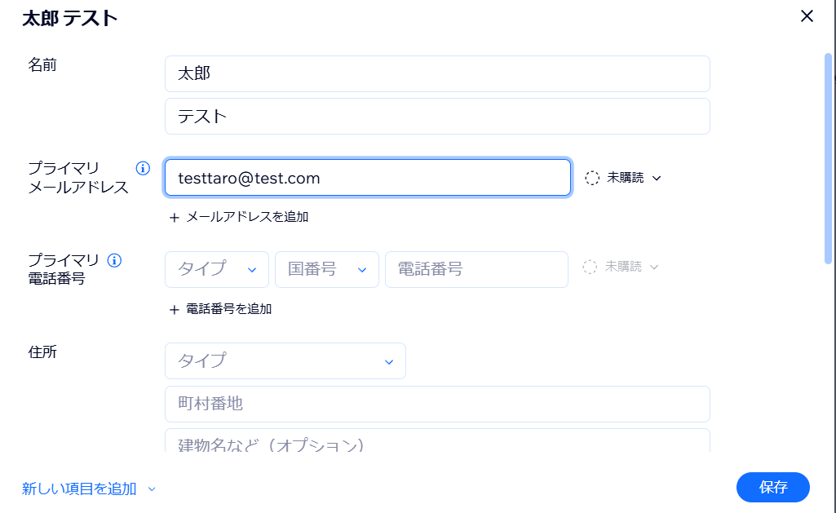Focus the email field testtaro@test.com
Image resolution: width=836 pixels, height=513 pixels.
[367, 178]
